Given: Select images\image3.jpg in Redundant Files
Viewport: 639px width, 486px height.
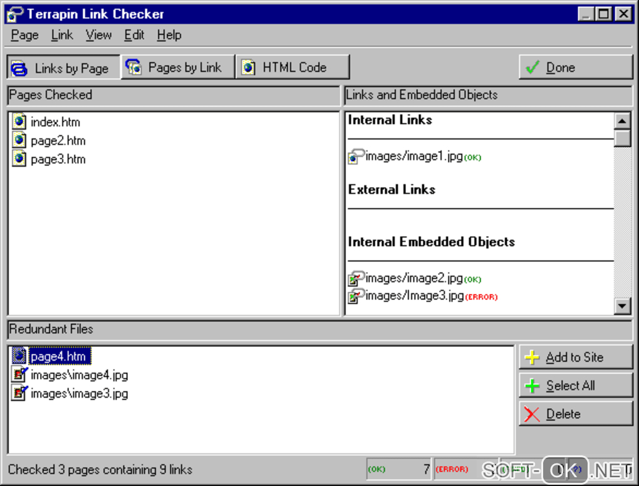Looking at the screenshot, I should 80,393.
